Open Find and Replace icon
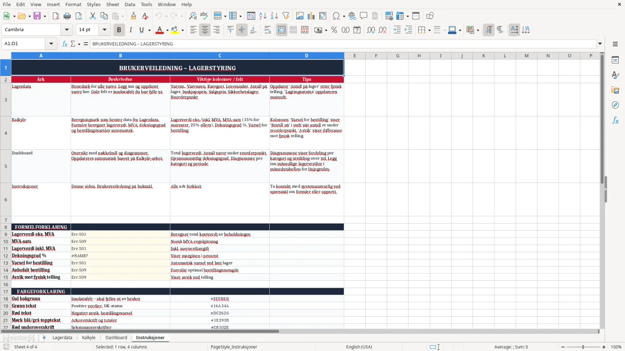625x351 pixels. 193,16
